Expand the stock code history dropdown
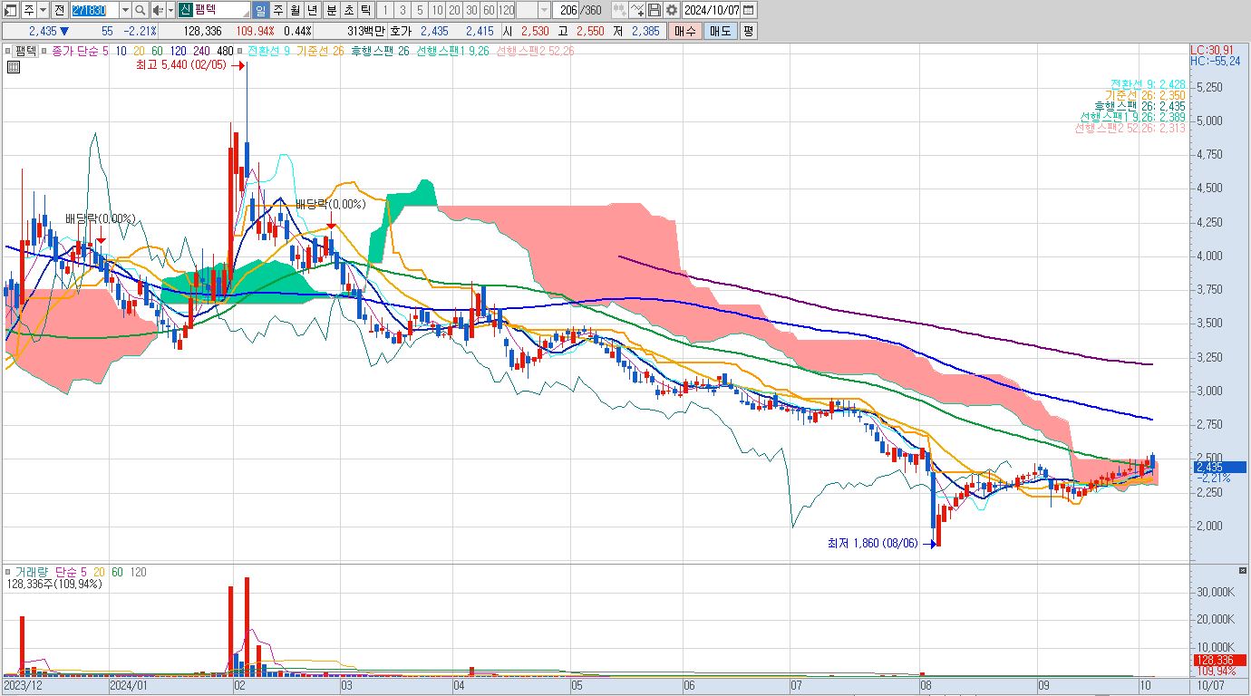 pos(124,10)
